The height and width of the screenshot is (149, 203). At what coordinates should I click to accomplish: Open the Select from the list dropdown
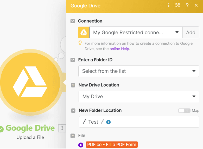tap(139, 71)
